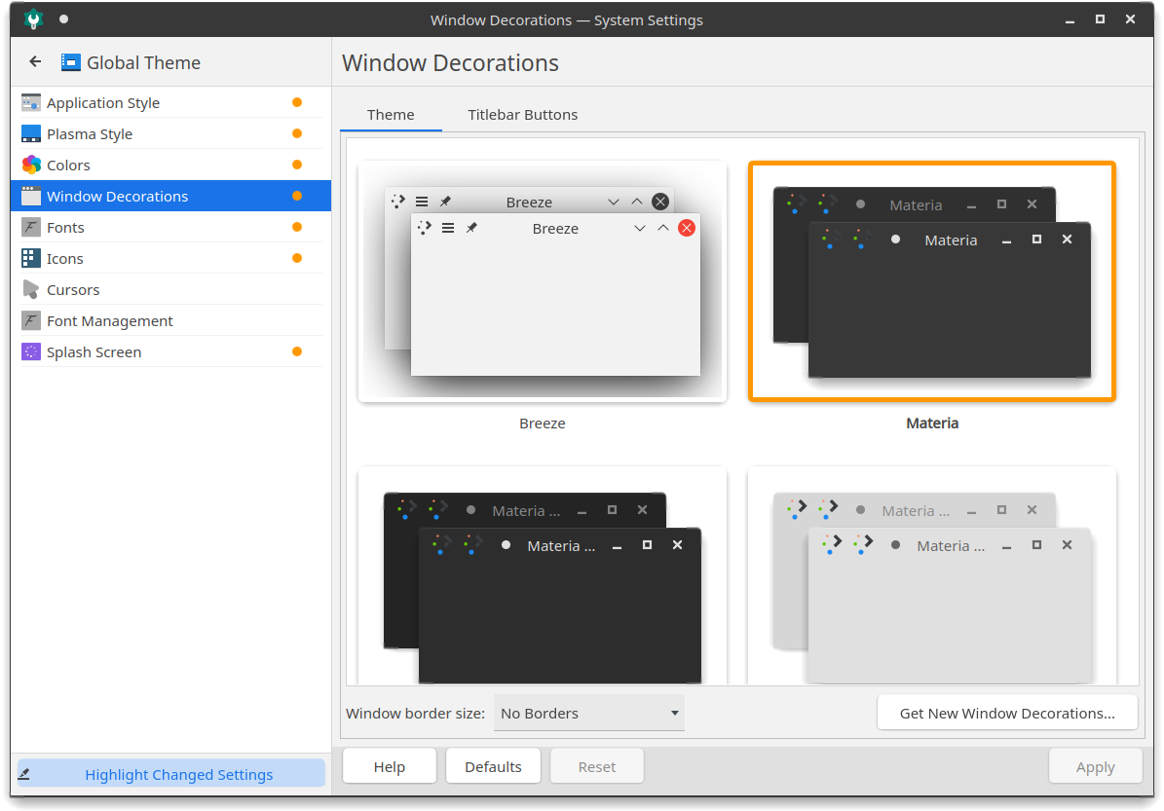Select the Theme tab

tap(390, 114)
